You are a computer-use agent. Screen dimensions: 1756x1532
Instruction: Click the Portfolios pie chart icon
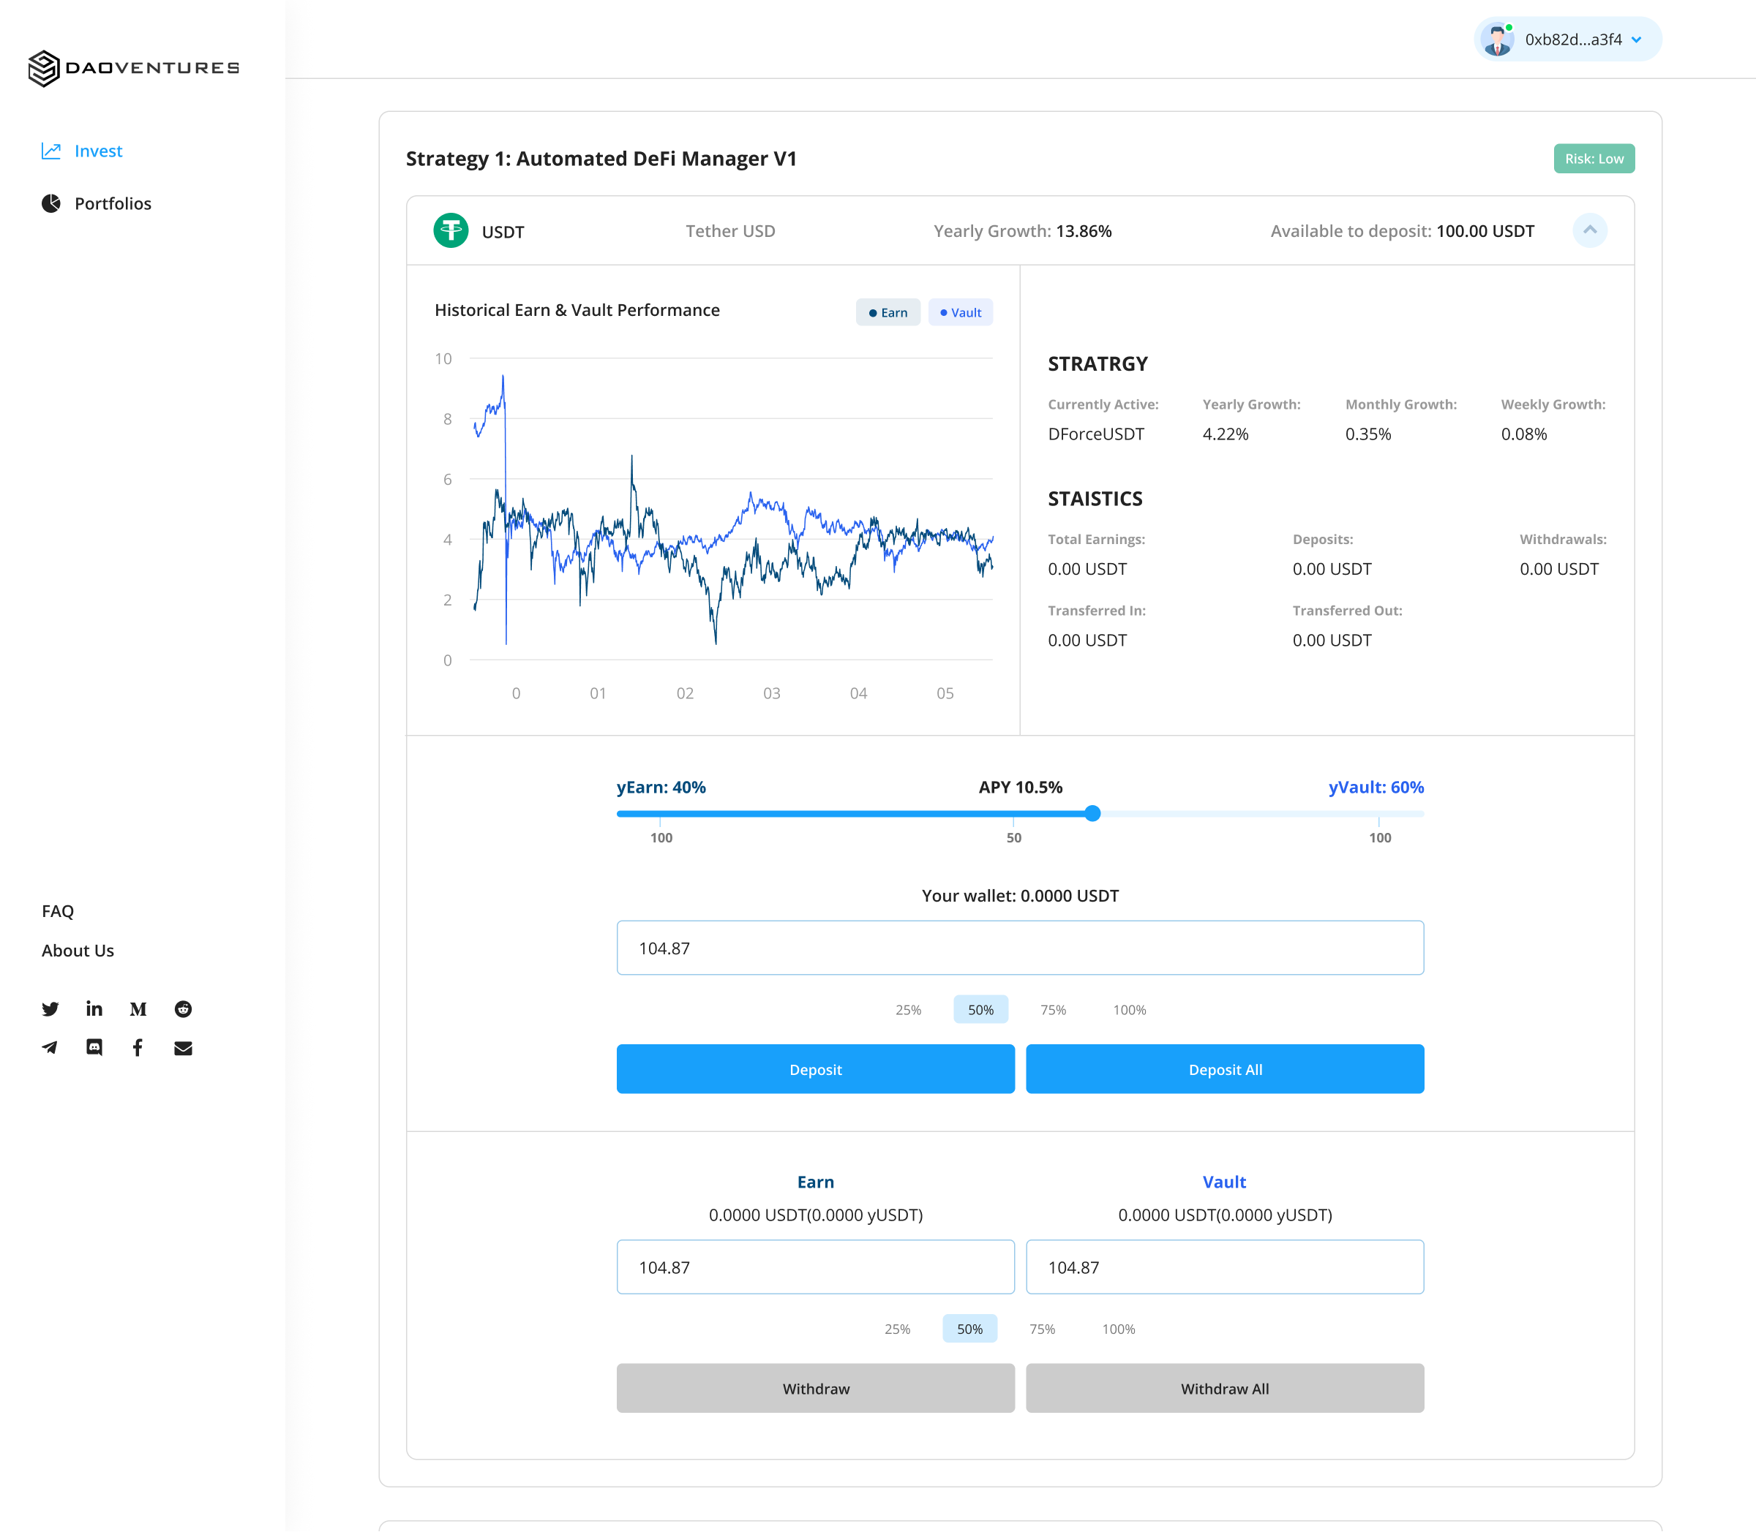click(x=51, y=203)
